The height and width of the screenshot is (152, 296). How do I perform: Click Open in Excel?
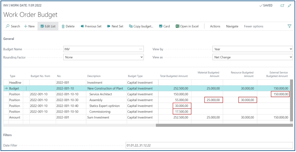[x=187, y=26]
